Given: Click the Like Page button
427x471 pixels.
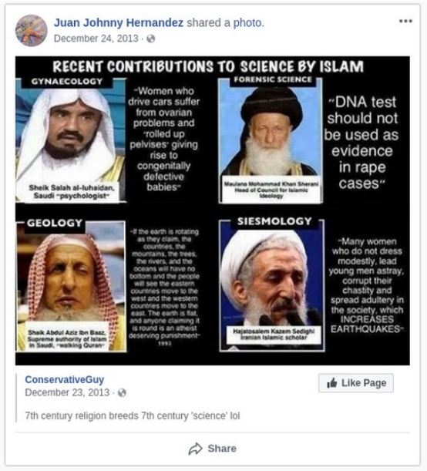Looking at the screenshot, I should click(x=356, y=383).
